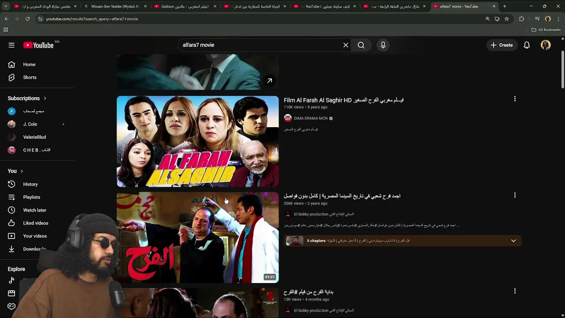The width and height of the screenshot is (565, 318).
Task: Click the address bar URL
Action: pos(92,19)
